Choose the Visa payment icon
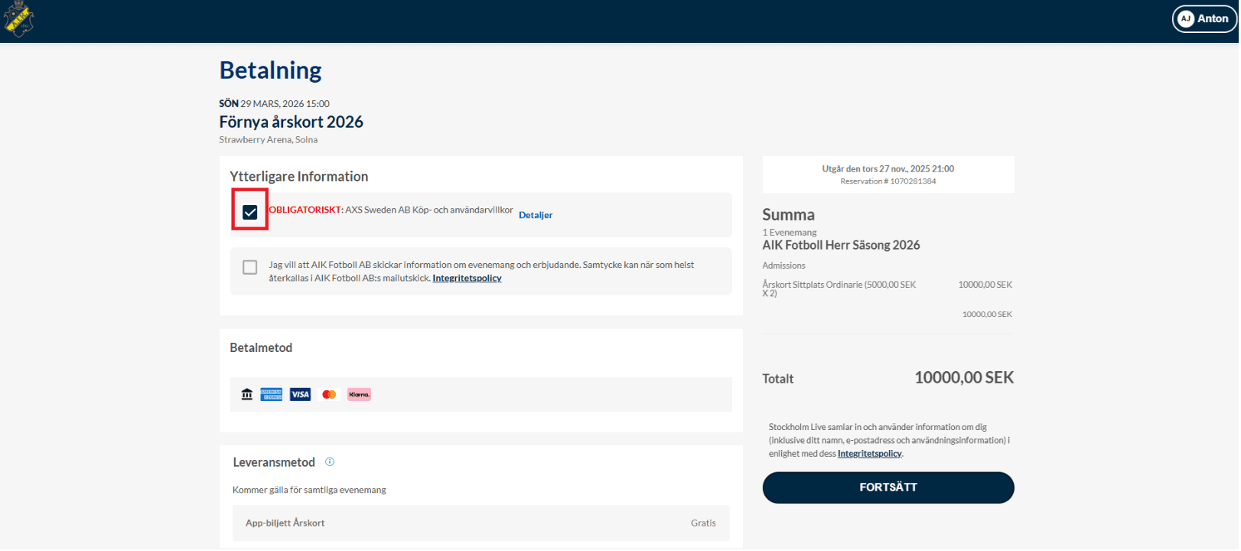Viewport: 1241px width, 551px height. [x=301, y=395]
